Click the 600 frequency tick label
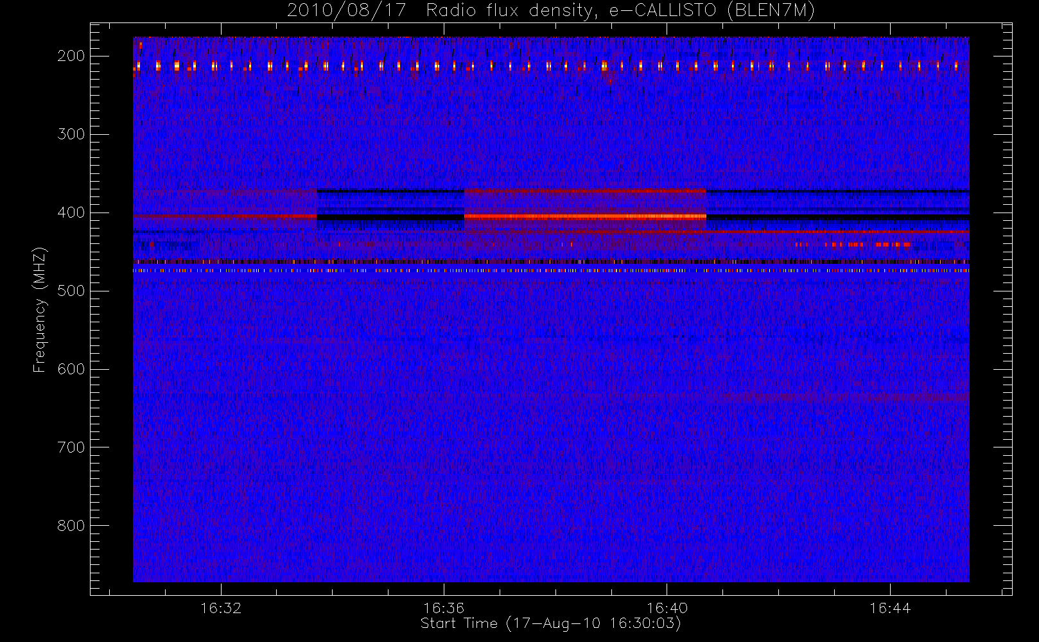 click(x=71, y=369)
